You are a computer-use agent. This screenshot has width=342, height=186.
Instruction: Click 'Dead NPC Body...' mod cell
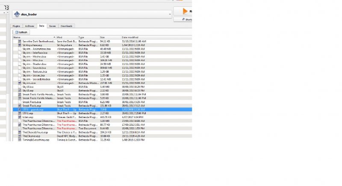(67, 136)
